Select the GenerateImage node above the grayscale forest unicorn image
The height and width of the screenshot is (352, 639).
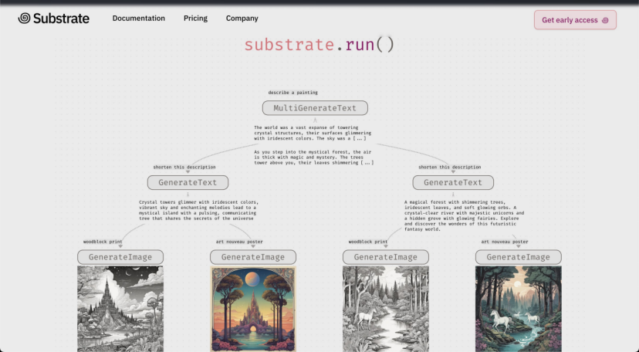(x=386, y=257)
